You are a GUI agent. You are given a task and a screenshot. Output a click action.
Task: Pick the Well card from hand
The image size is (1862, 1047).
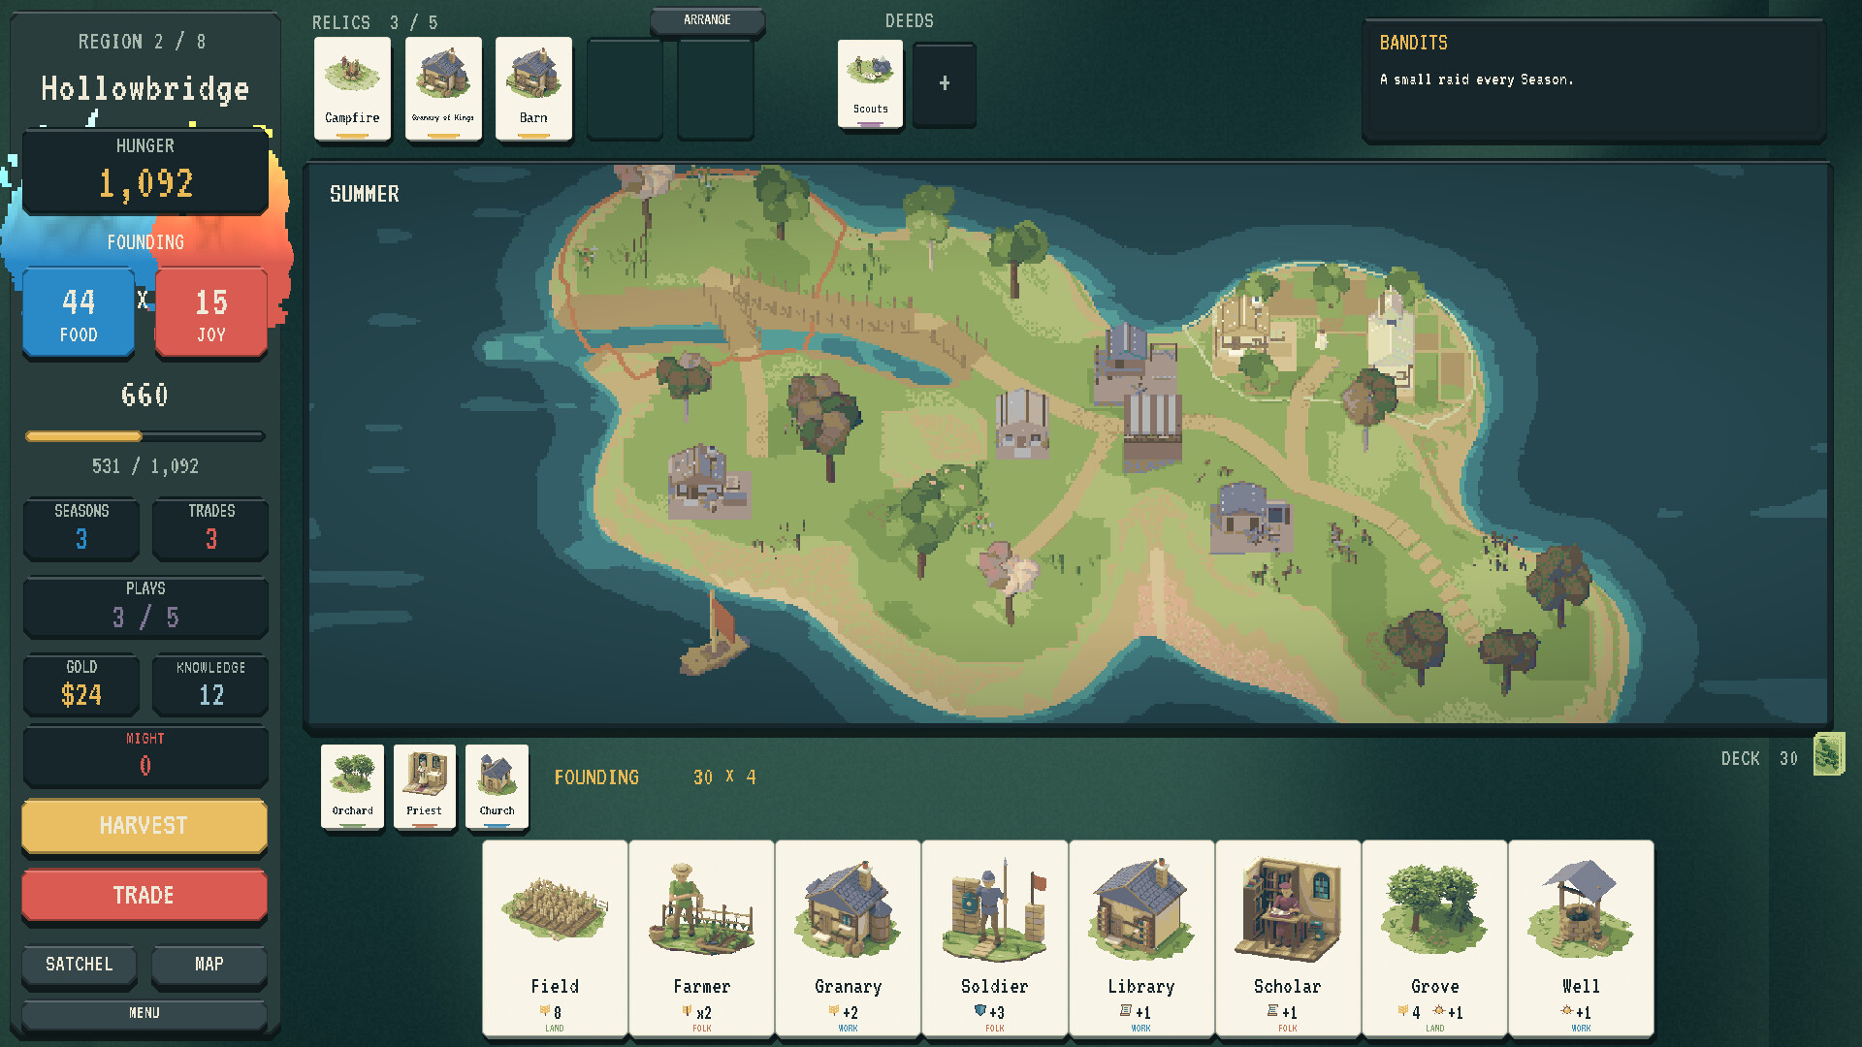[x=1581, y=937]
